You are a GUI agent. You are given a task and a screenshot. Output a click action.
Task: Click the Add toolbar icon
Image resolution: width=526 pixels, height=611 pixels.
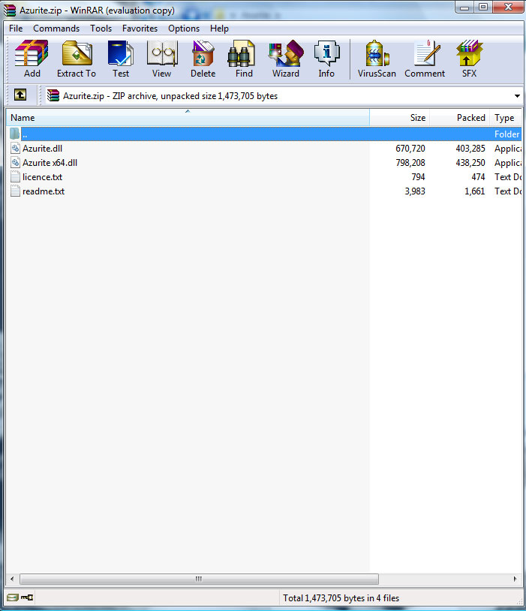pyautogui.click(x=32, y=59)
